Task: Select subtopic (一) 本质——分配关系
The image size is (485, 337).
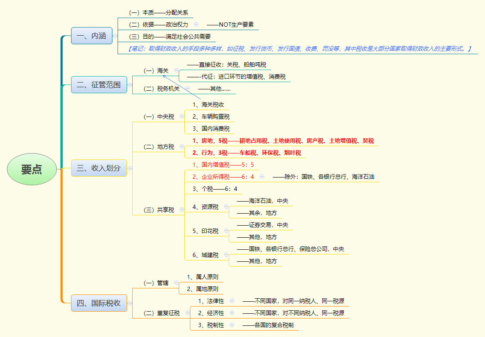Action: point(159,12)
